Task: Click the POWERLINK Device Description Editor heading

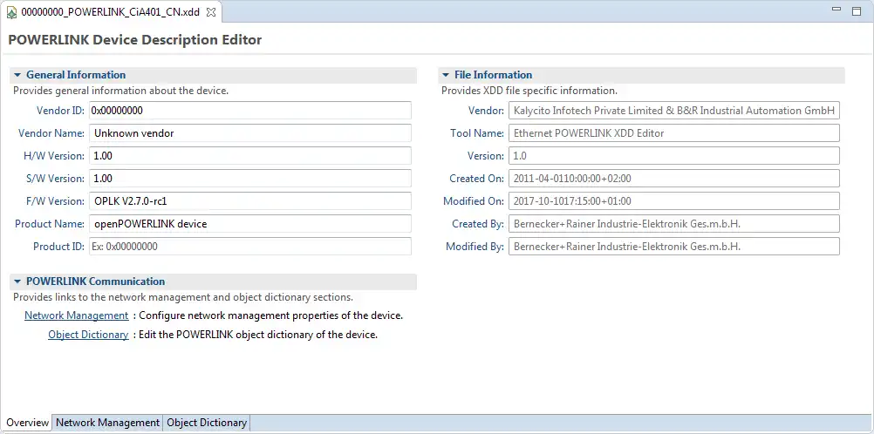Action: [135, 40]
